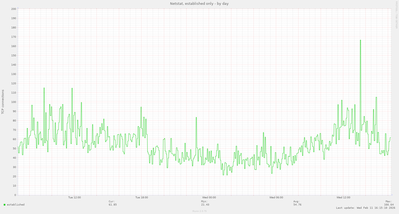399x214 pixels.
Task: Click the tallest spike peak near 166 connections
Action: 360,40
